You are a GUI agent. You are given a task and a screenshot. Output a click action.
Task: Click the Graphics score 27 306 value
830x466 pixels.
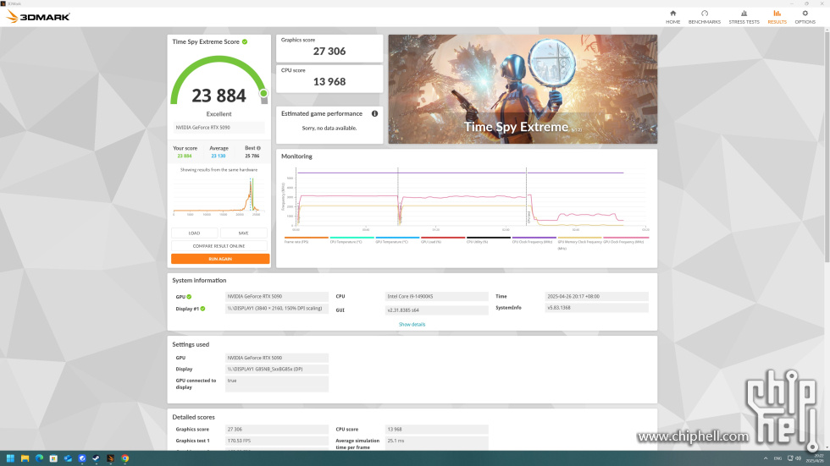[x=329, y=52]
